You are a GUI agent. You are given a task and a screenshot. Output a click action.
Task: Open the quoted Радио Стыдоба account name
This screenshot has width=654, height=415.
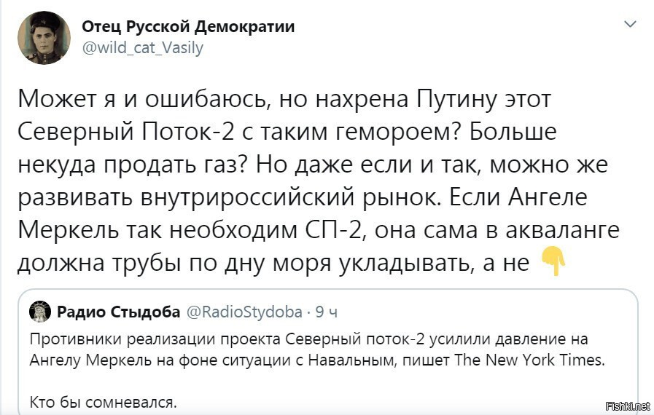click(118, 312)
